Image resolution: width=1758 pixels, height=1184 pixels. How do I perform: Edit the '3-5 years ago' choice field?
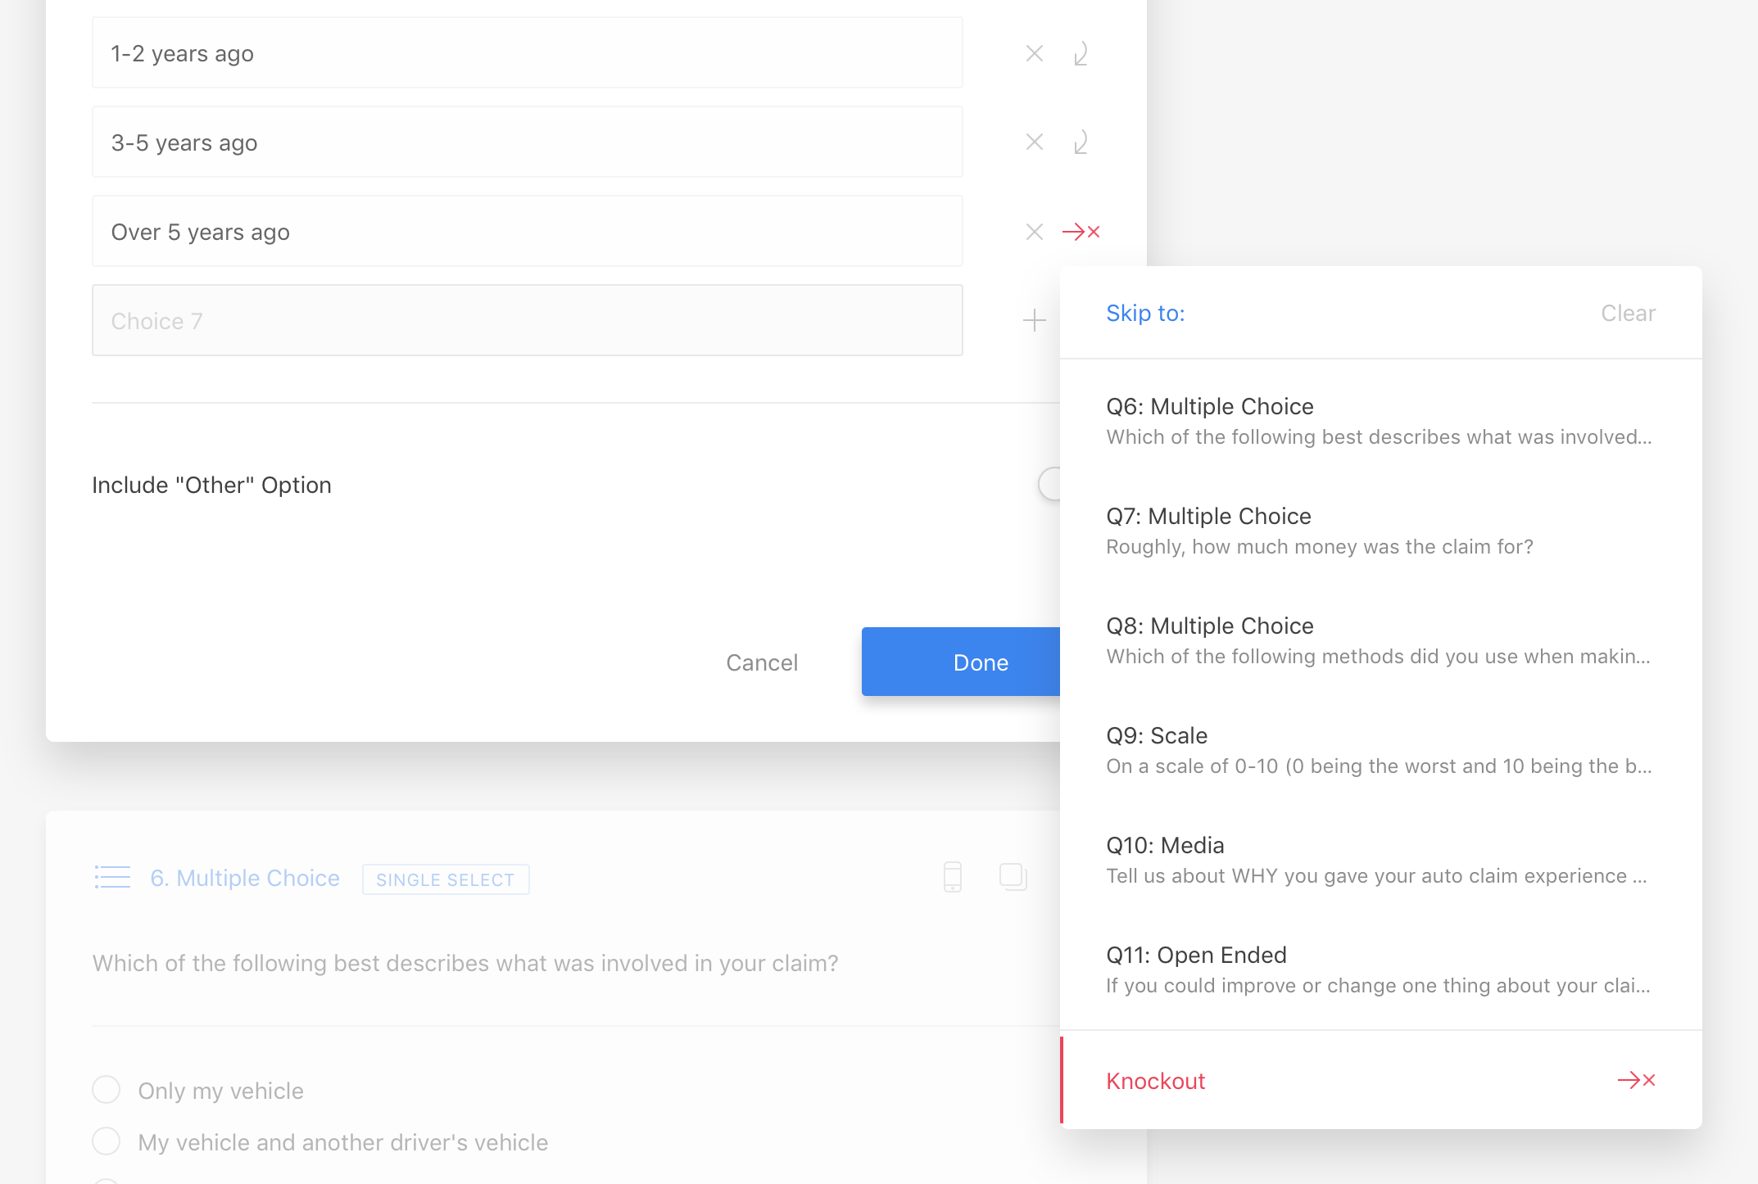coord(527,142)
